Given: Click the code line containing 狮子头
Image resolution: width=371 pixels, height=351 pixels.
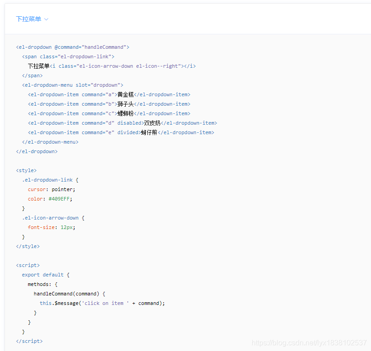Looking at the screenshot, I should [109, 104].
